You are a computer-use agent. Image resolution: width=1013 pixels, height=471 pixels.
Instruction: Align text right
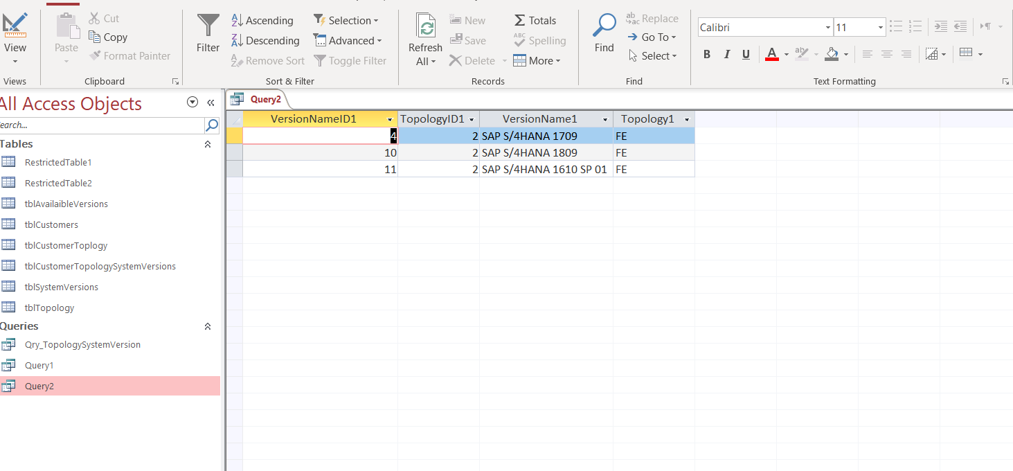(906, 55)
